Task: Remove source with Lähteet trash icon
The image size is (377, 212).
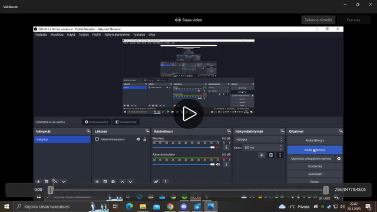Action: pyautogui.click(x=105, y=181)
